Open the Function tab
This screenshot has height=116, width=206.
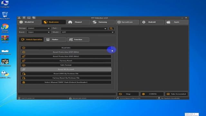[78, 40]
